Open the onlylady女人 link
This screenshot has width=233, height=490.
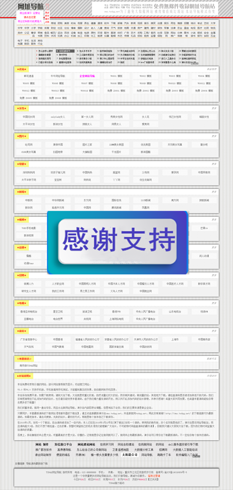(x=58, y=117)
